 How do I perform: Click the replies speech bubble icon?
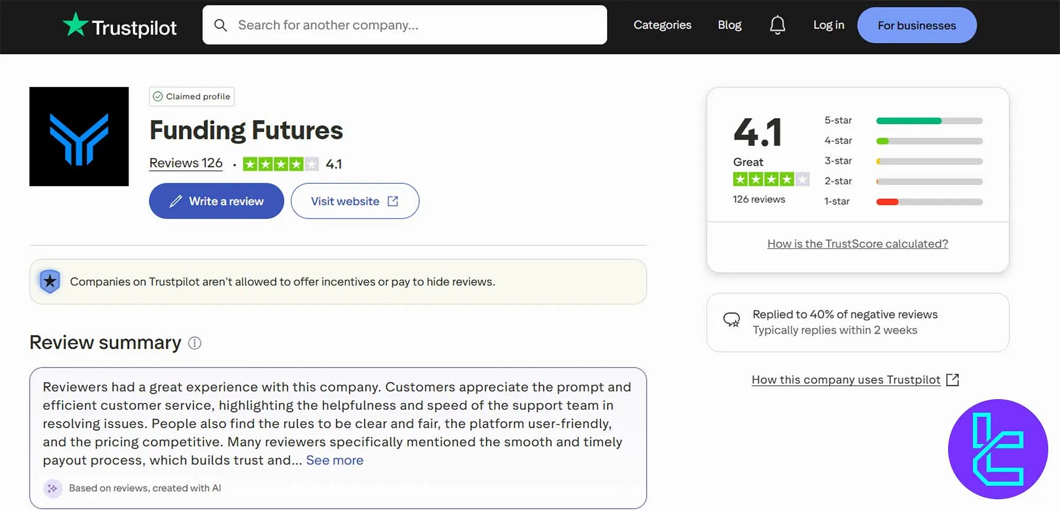click(x=731, y=320)
